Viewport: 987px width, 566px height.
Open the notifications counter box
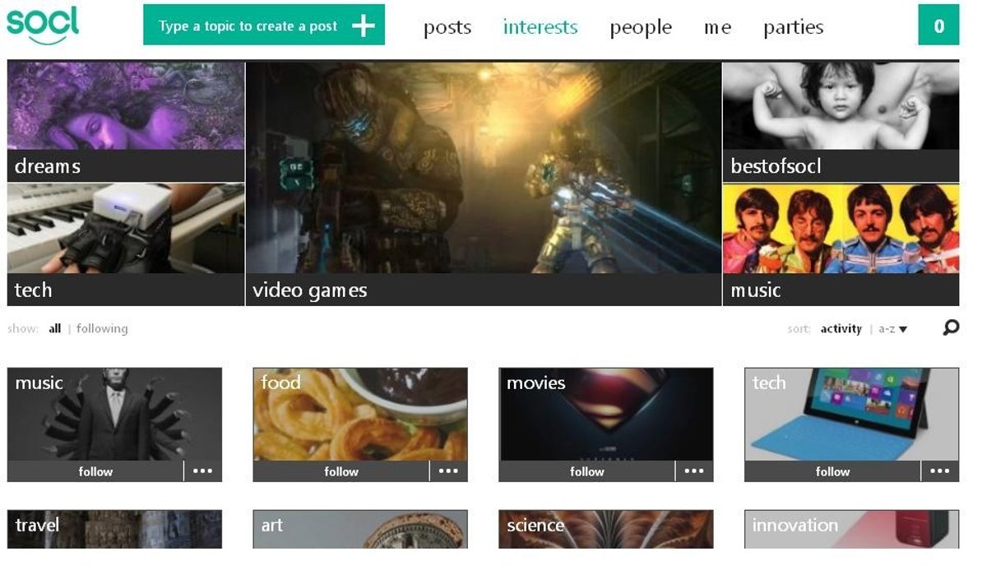pyautogui.click(x=938, y=26)
